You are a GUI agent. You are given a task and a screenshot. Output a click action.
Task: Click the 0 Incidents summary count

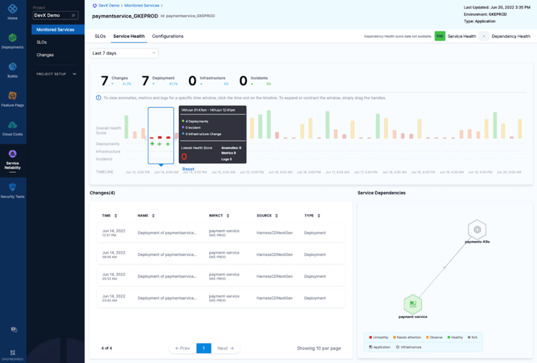click(243, 81)
